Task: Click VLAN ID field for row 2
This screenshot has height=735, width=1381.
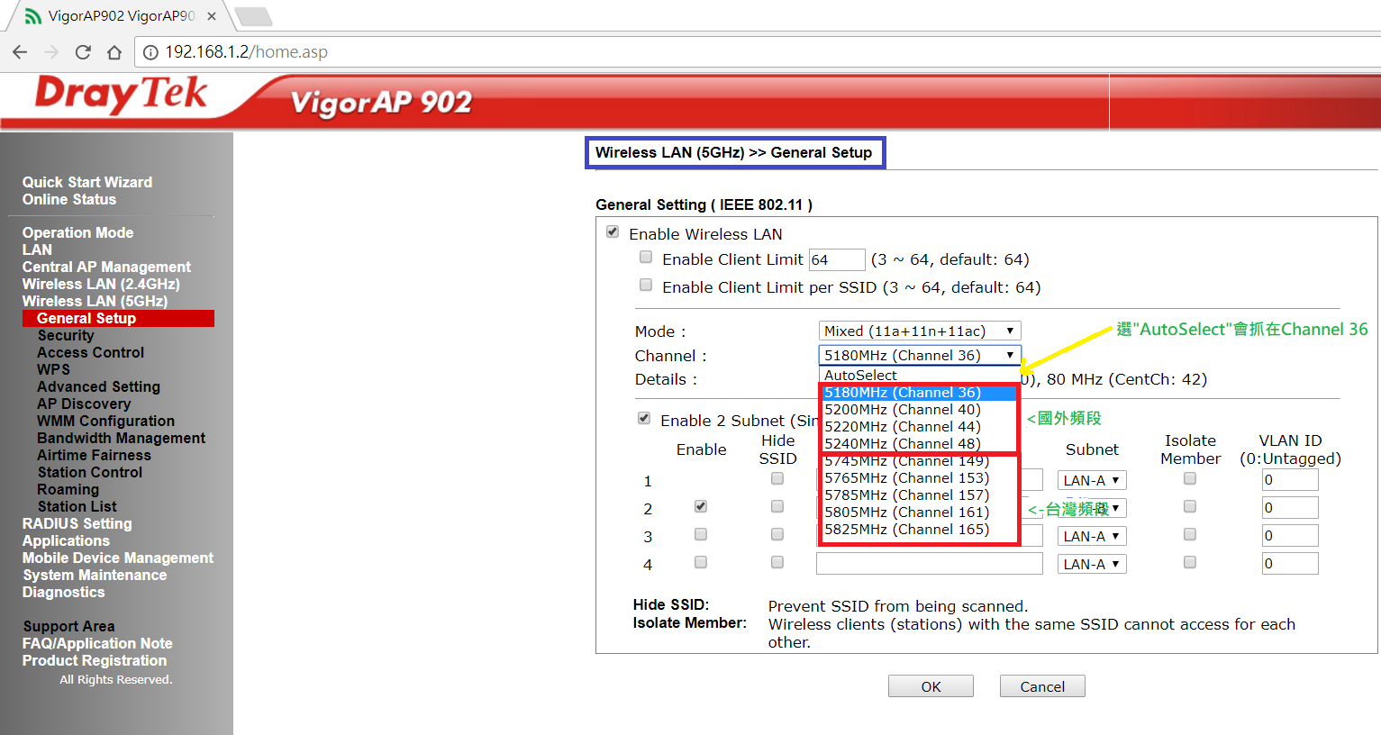Action: click(x=1290, y=507)
